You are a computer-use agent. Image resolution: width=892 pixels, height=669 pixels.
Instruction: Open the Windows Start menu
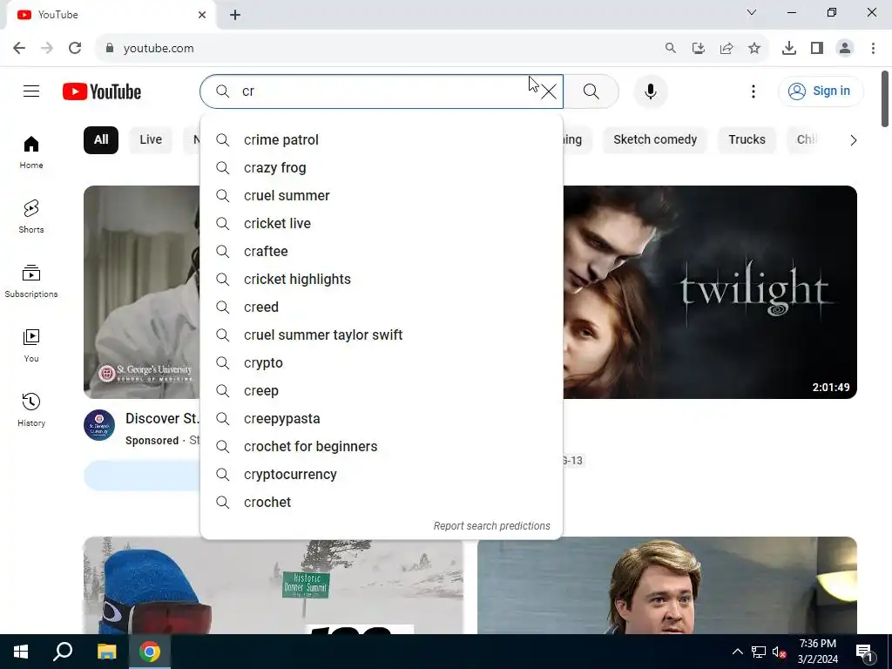[21, 652]
